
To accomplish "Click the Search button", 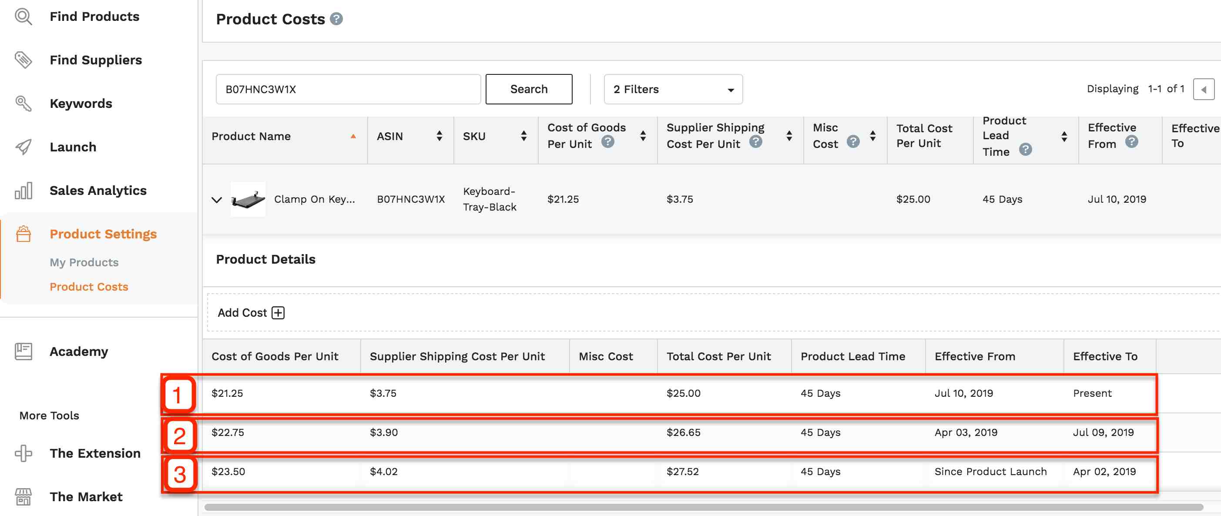I will pos(529,89).
